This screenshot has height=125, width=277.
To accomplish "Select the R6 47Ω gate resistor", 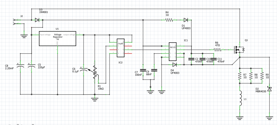I will [217, 50].
